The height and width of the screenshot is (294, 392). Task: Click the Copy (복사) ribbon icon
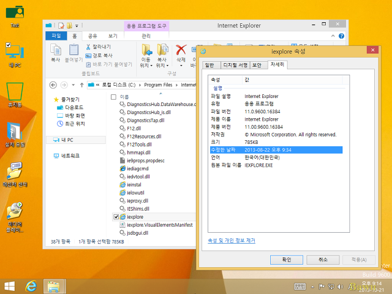click(56, 53)
